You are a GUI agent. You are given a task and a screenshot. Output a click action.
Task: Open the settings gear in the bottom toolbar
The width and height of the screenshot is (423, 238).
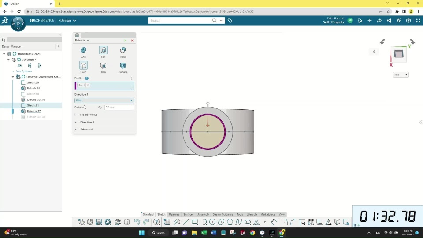(127, 222)
